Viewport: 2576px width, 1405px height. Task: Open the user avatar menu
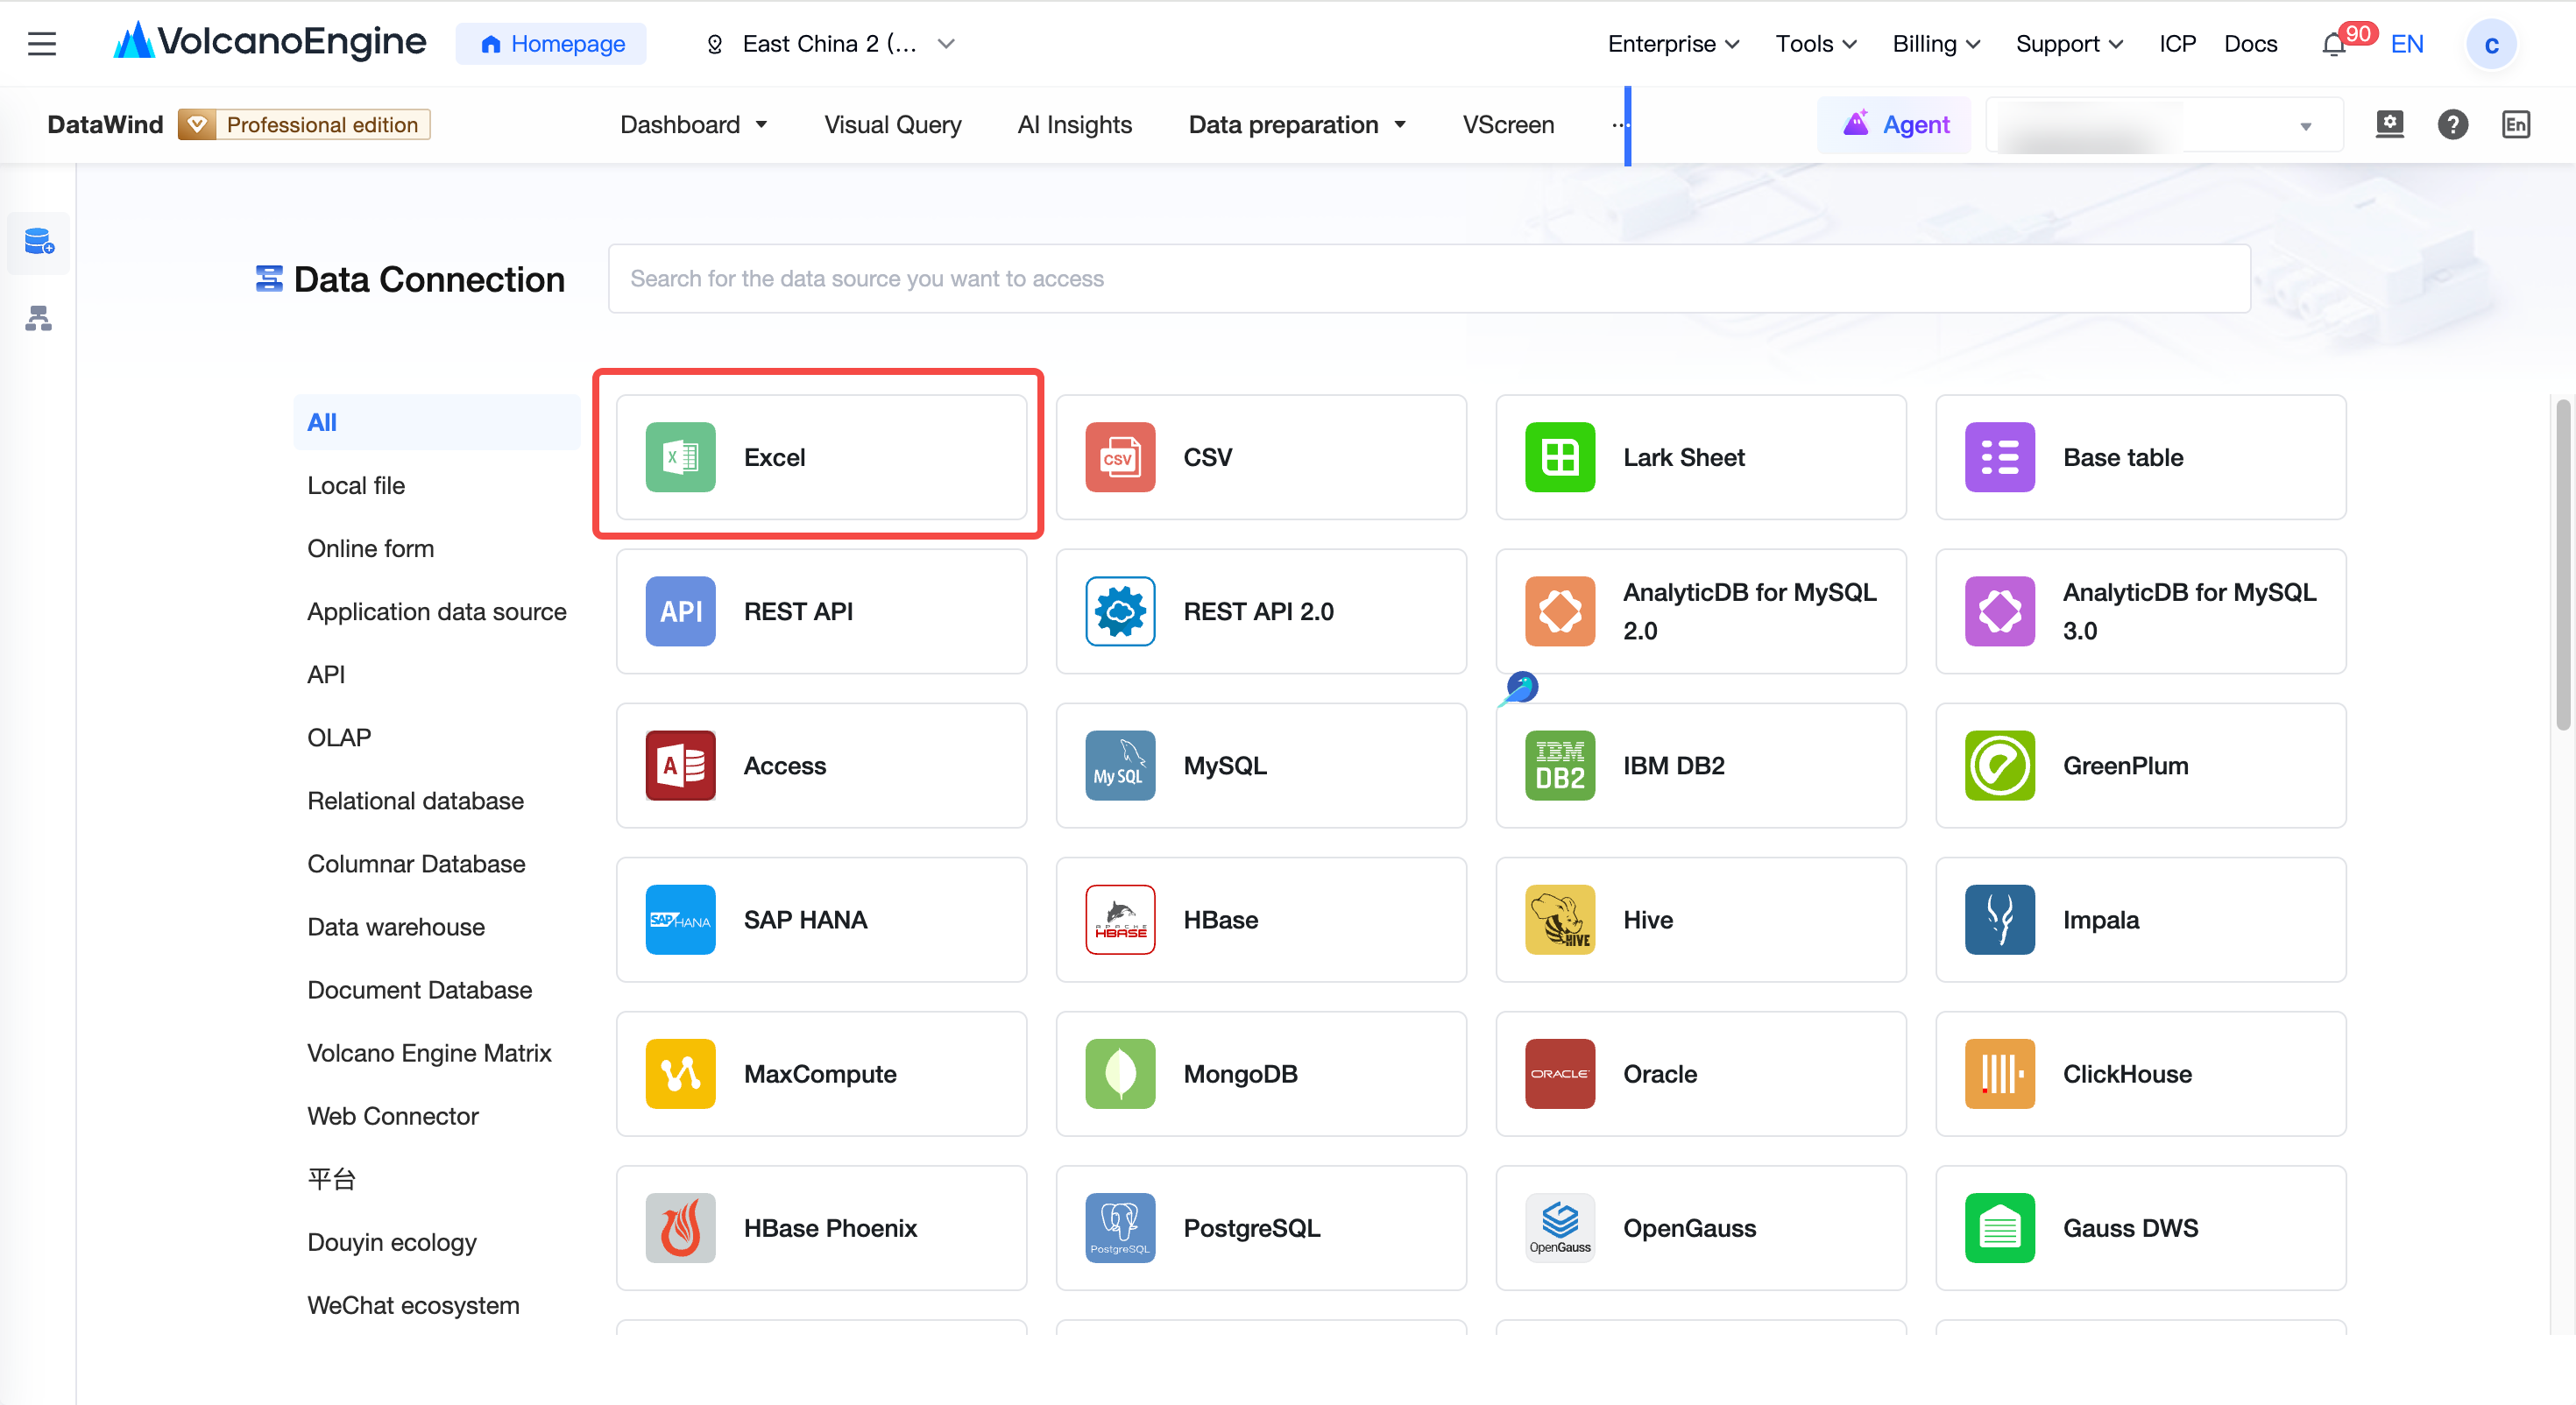click(2490, 44)
